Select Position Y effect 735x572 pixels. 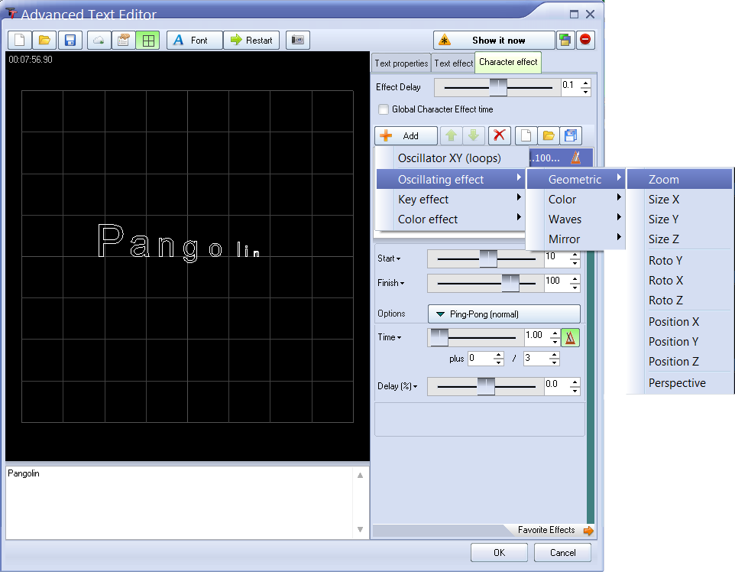tap(680, 342)
